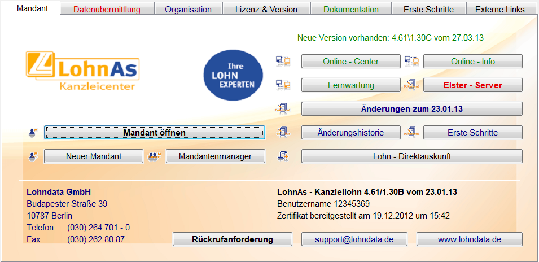This screenshot has width=539, height=262.
Task: Open Lohn - Direktauskunft
Action: click(412, 156)
